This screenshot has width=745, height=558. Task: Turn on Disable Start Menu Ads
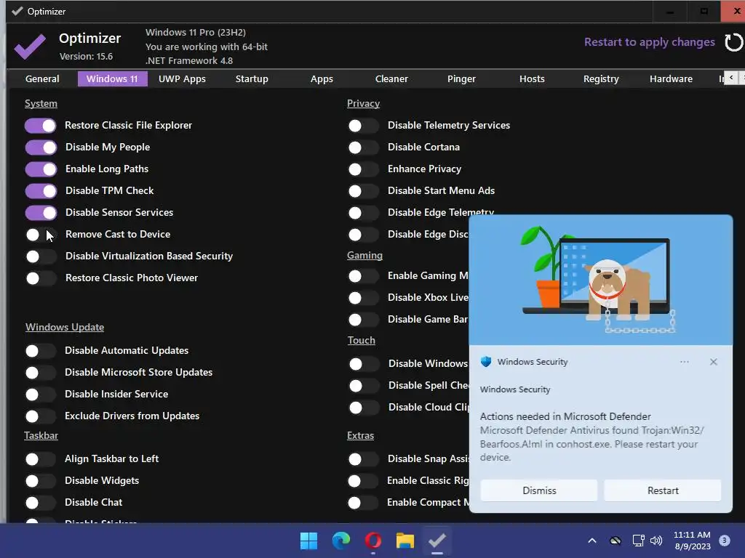point(364,191)
